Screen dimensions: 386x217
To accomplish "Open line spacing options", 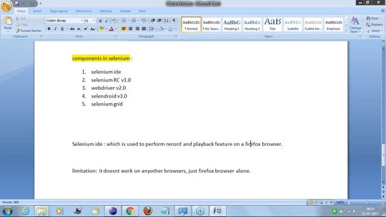I will (152, 29).
